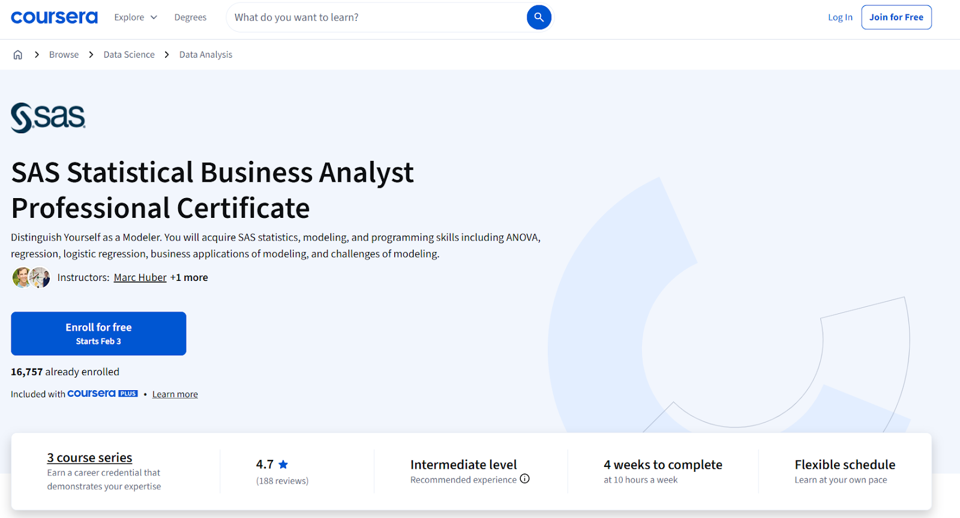Click the recommended experience info icon
Viewport: 960px width, 518px height.
click(525, 479)
